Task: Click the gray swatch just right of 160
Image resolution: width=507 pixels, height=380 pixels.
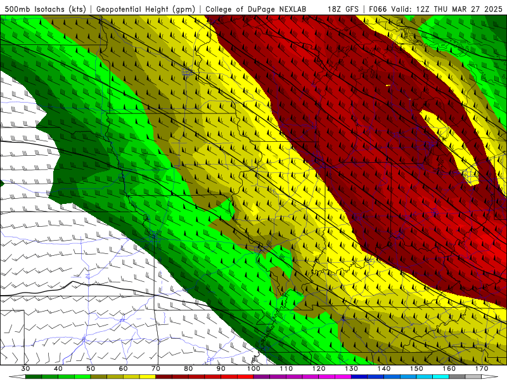Action: point(457,377)
